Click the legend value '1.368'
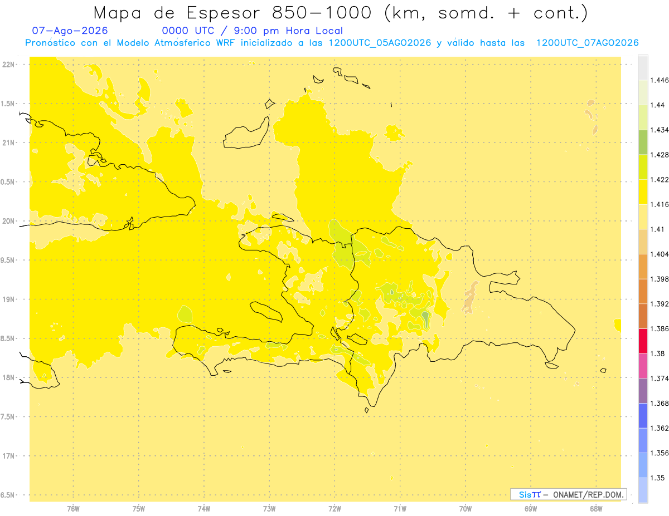 pos(660,403)
